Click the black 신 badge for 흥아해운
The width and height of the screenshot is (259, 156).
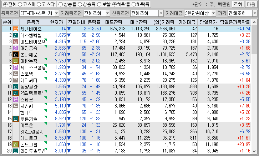click(x=16, y=55)
